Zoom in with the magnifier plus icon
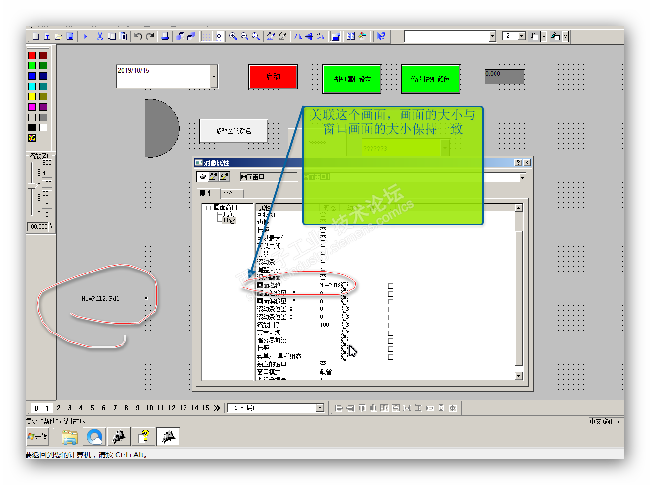650x485 pixels. 233,36
